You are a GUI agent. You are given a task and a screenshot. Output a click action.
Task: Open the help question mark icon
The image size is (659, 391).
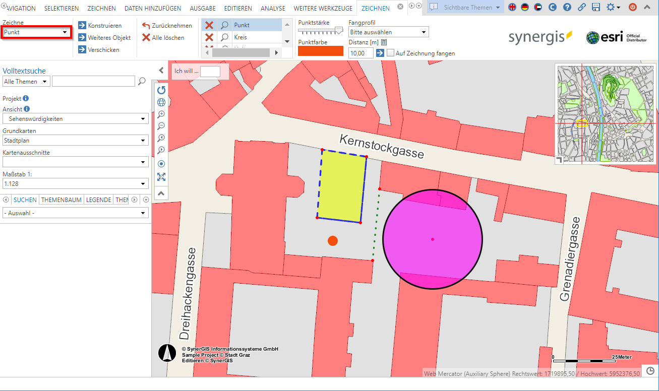click(x=567, y=7)
